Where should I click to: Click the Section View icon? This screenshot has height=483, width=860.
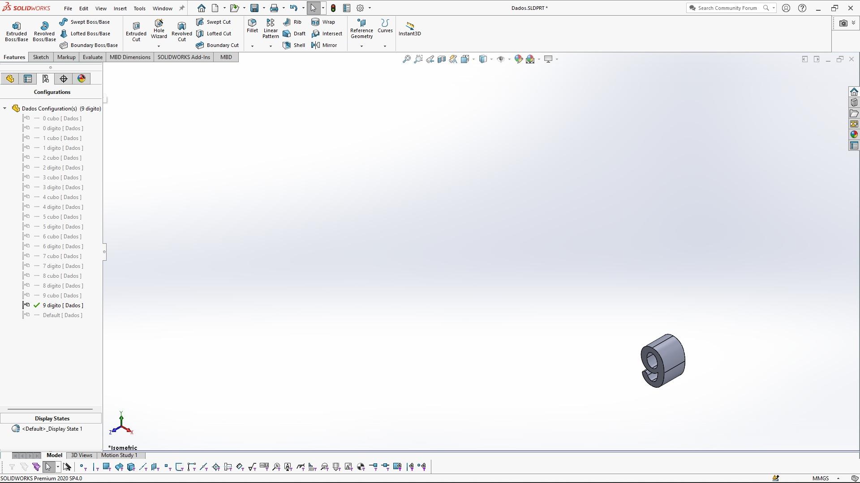[x=442, y=59]
